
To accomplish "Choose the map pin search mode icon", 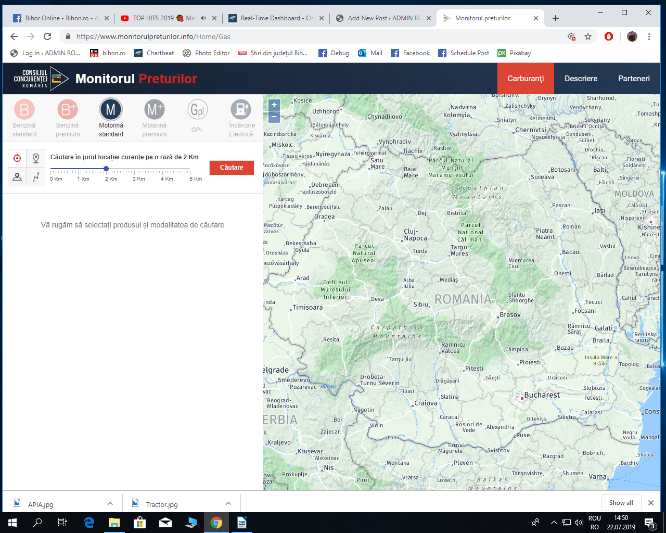I will (x=36, y=158).
